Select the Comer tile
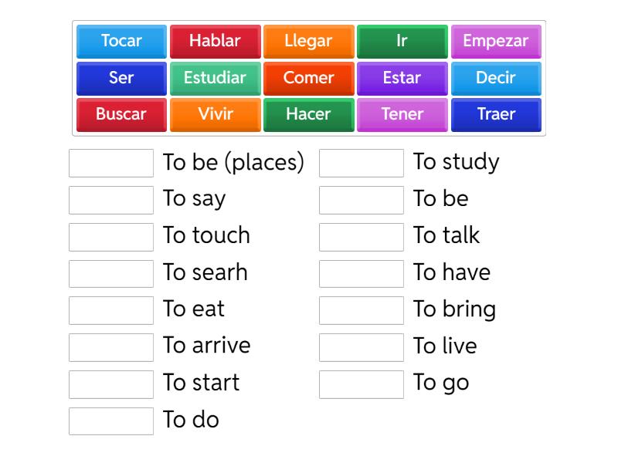618x463 pixels. [308, 78]
